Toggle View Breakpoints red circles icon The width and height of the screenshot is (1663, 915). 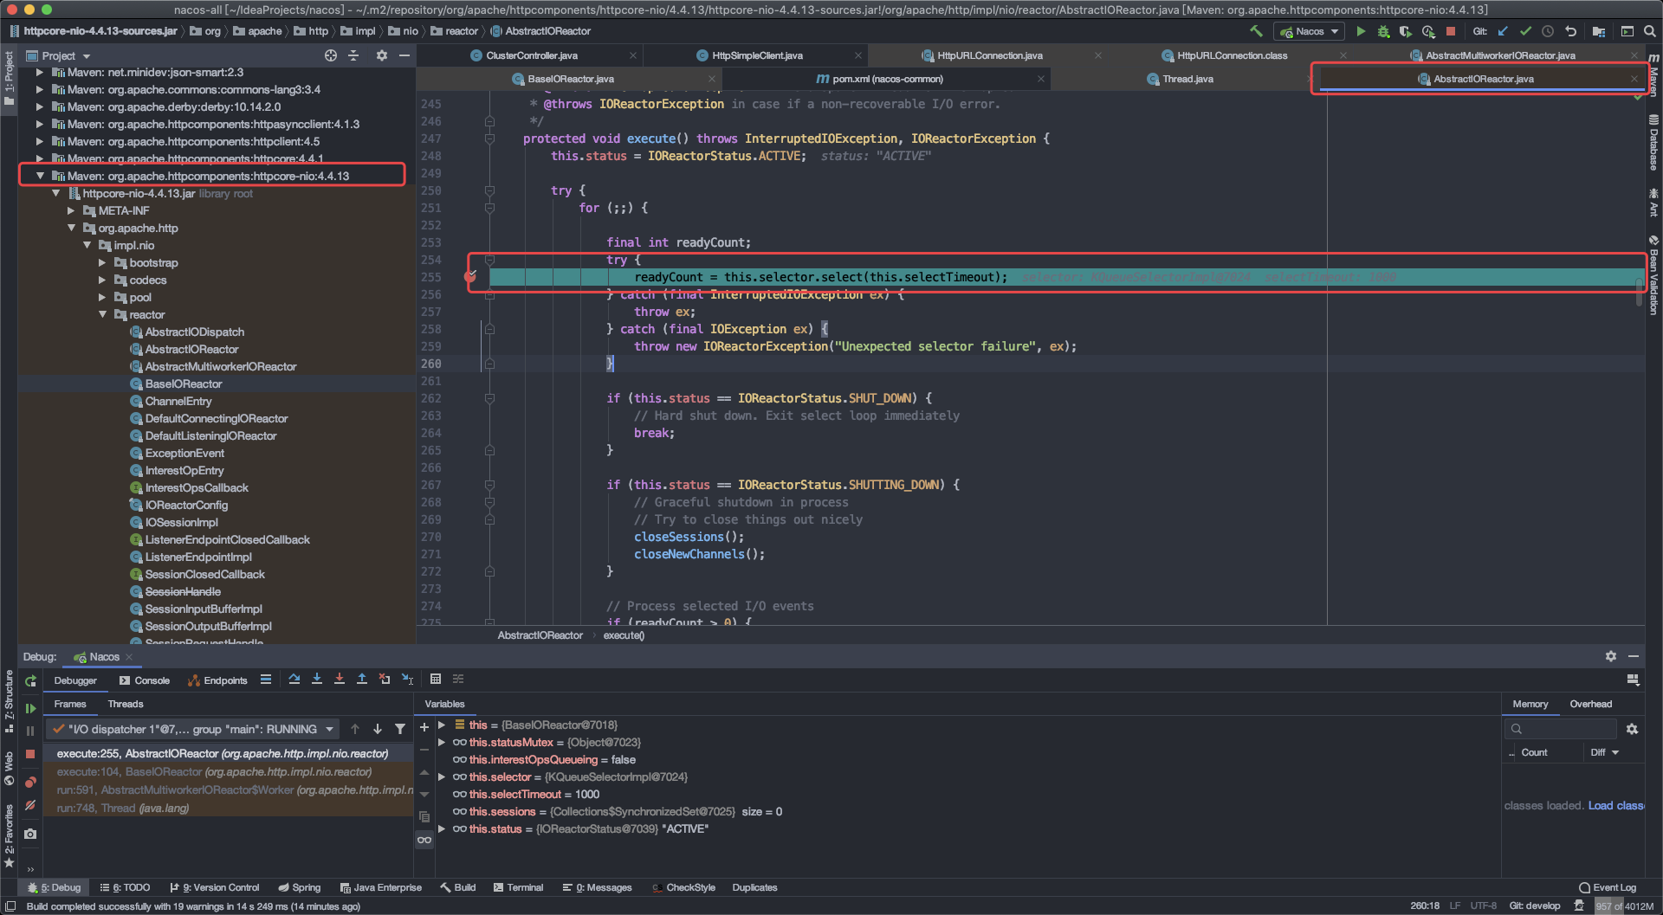[30, 782]
